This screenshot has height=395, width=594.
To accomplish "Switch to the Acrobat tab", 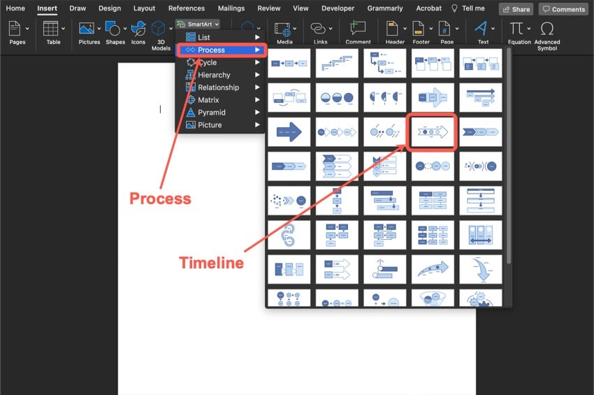I will [x=429, y=8].
